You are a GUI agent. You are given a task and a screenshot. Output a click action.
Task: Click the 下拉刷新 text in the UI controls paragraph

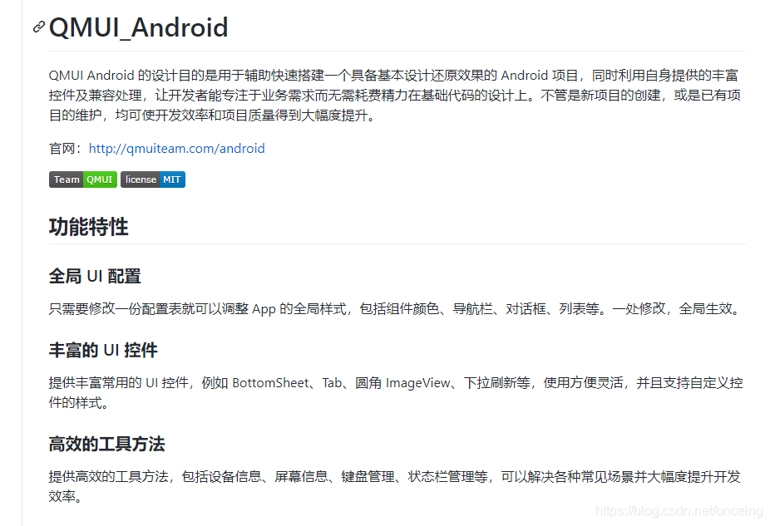(x=488, y=382)
